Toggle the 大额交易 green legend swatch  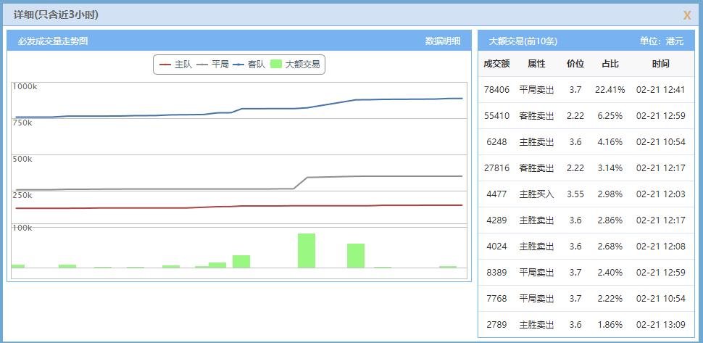coord(276,65)
